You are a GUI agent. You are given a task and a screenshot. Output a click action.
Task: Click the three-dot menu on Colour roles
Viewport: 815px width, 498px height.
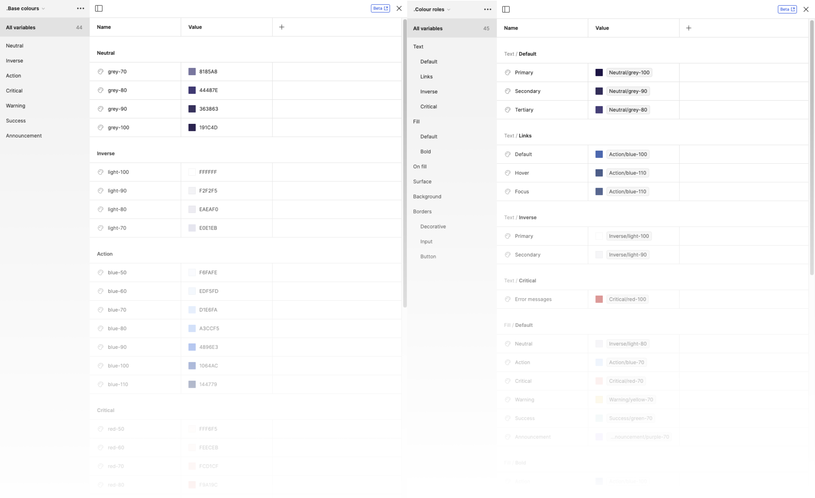[488, 9]
